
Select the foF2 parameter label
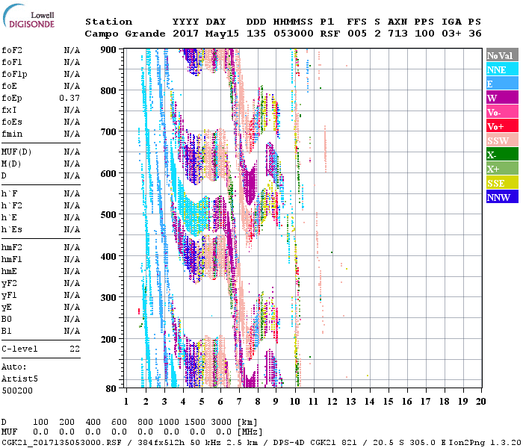tap(10, 50)
